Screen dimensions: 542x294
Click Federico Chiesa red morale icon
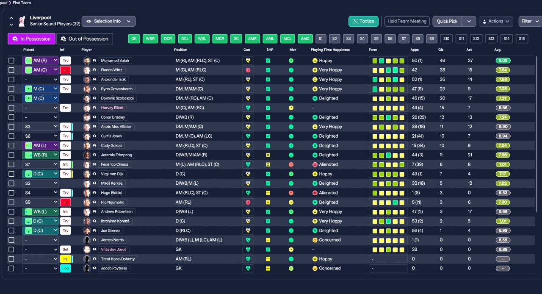pos(291,164)
